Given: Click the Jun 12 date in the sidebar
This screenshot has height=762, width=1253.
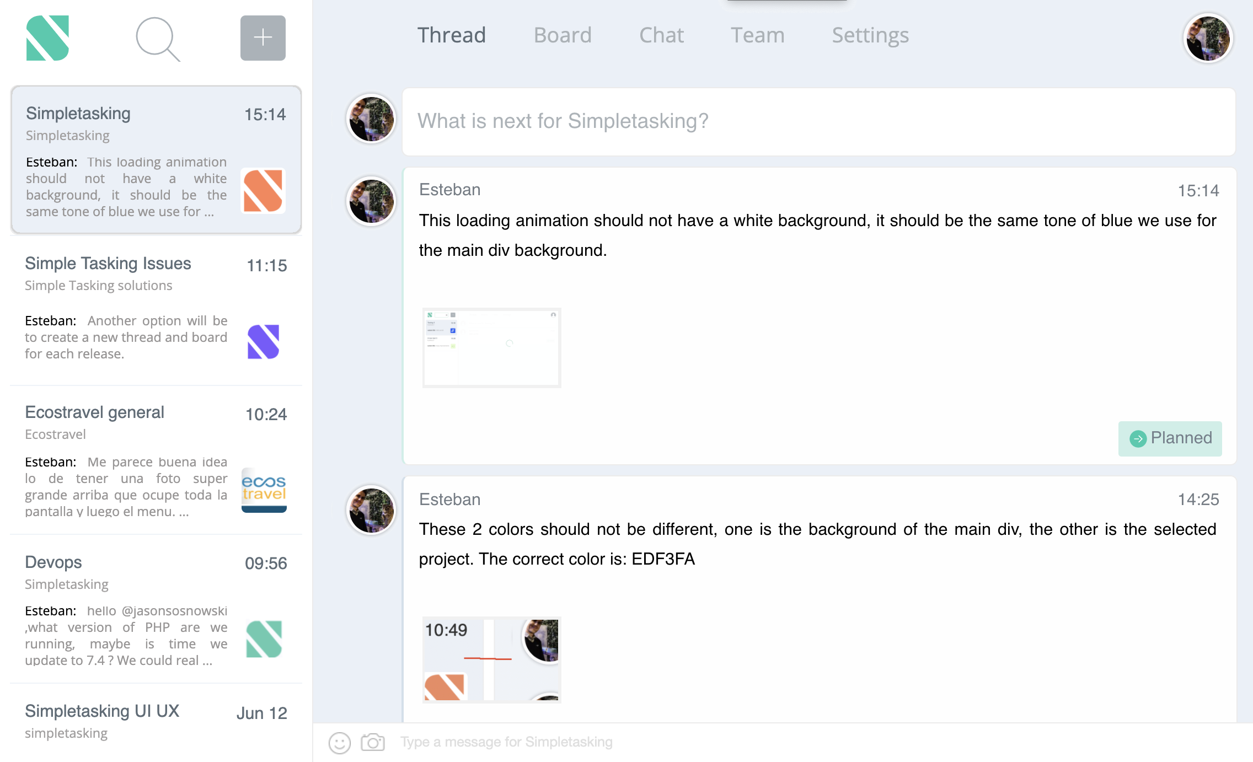Looking at the screenshot, I should (262, 713).
